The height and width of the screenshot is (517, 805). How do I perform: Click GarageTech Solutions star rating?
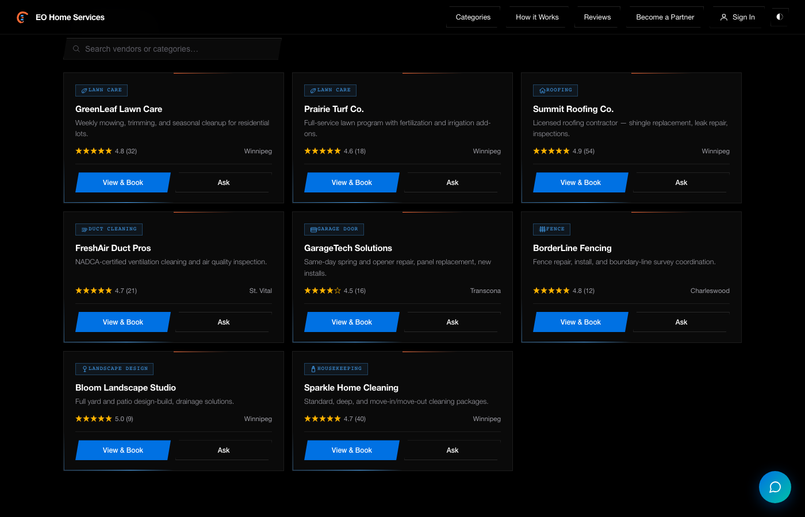323,291
